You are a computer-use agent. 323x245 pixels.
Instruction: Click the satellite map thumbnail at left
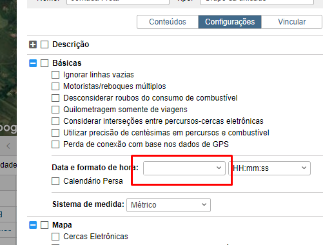tap(8, 68)
